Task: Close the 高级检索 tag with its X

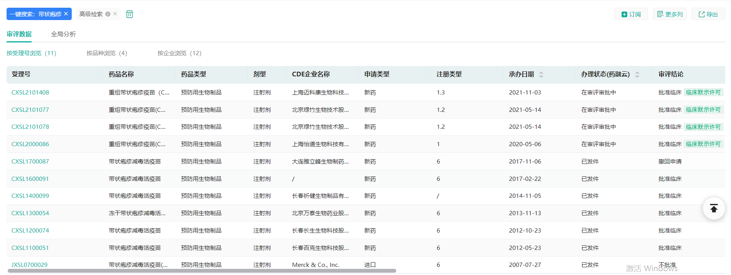Action: (115, 14)
